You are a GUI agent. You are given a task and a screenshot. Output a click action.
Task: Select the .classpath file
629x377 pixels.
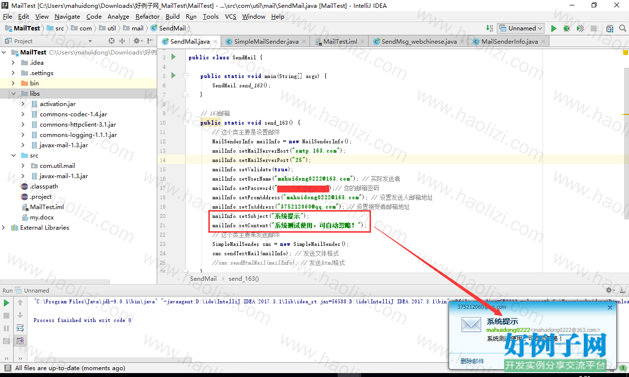(44, 186)
